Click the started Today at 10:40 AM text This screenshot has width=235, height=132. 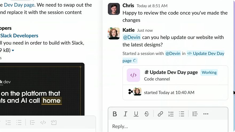(169, 93)
